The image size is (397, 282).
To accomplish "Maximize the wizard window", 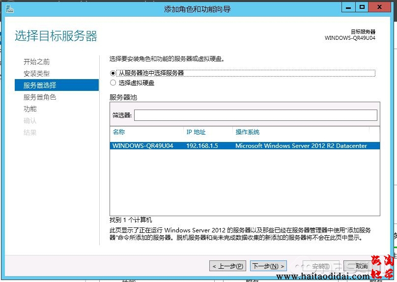I will coord(363,7).
